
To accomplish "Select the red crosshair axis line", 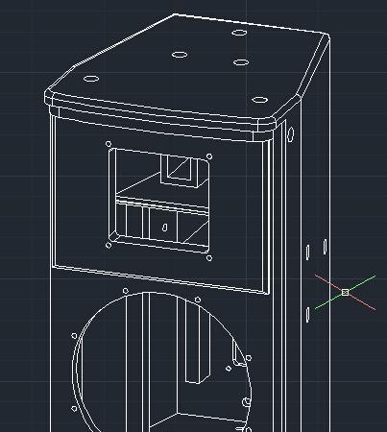I will [x=345, y=293].
